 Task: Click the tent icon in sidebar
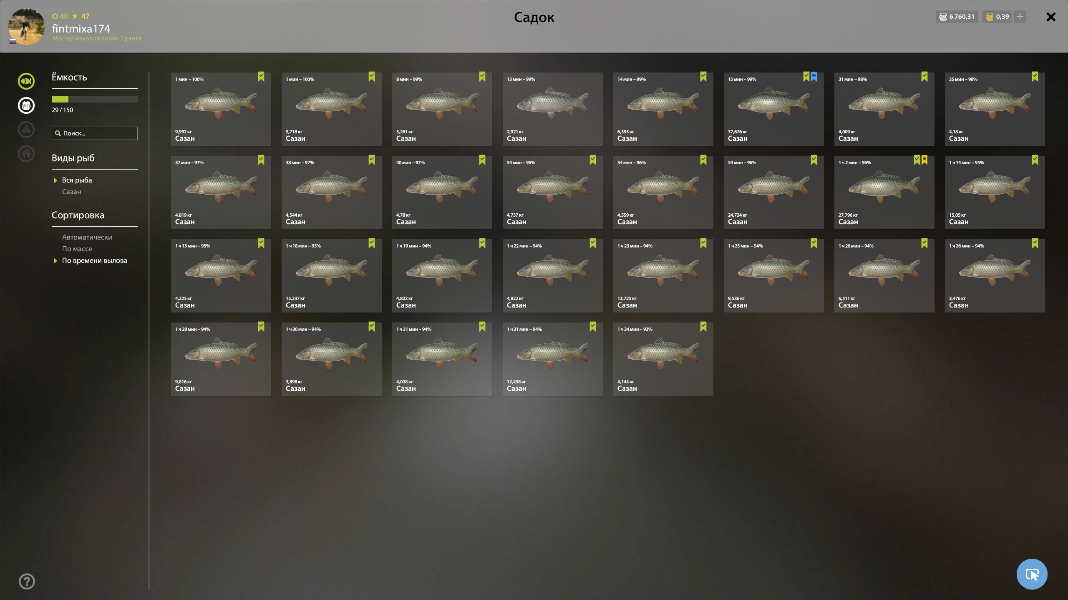(26, 130)
